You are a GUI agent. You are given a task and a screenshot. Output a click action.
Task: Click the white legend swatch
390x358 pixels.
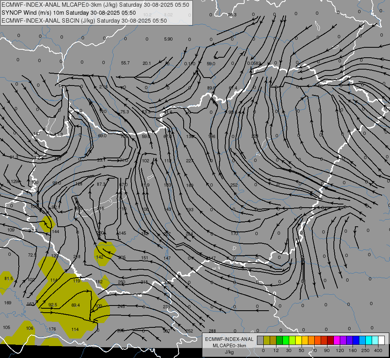382,340
